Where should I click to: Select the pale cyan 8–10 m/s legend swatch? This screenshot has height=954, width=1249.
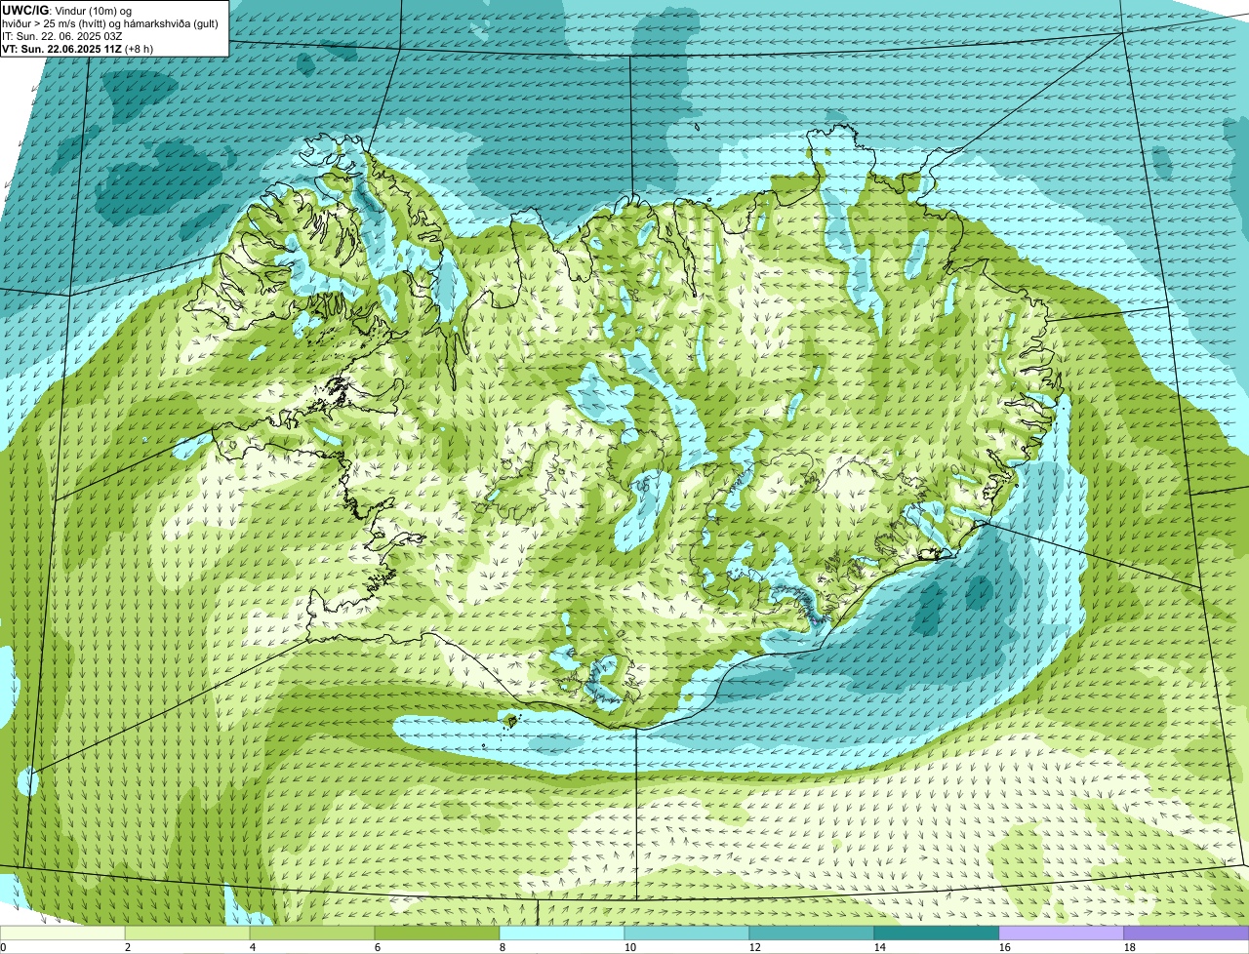(562, 933)
